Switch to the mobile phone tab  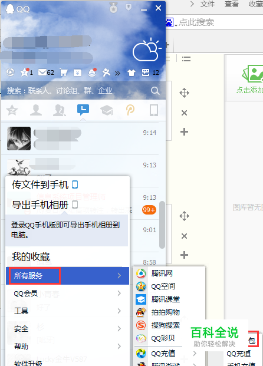(x=154, y=110)
